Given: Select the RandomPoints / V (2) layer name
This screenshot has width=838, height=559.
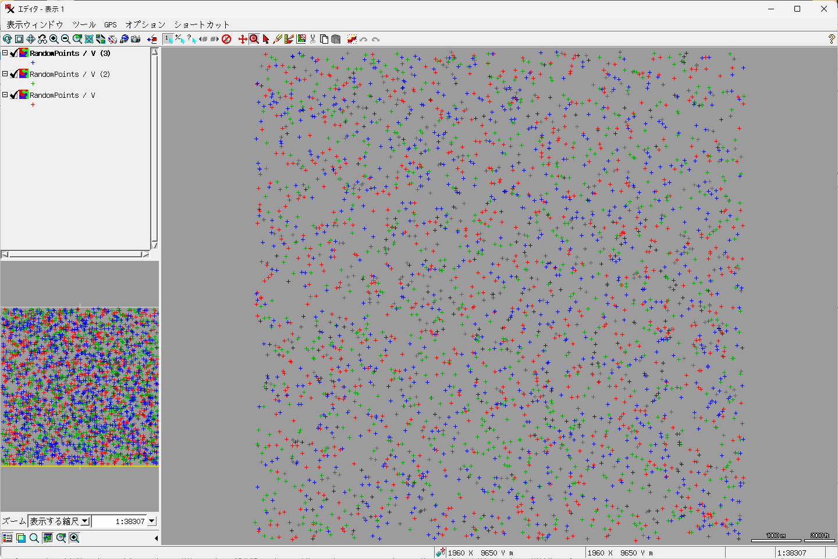Looking at the screenshot, I should point(69,74).
